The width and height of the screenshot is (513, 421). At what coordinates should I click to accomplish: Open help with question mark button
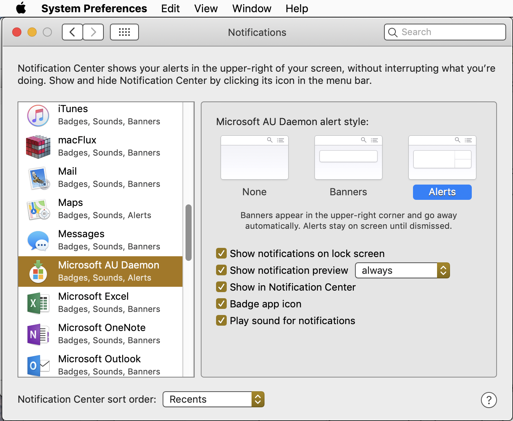pyautogui.click(x=489, y=400)
